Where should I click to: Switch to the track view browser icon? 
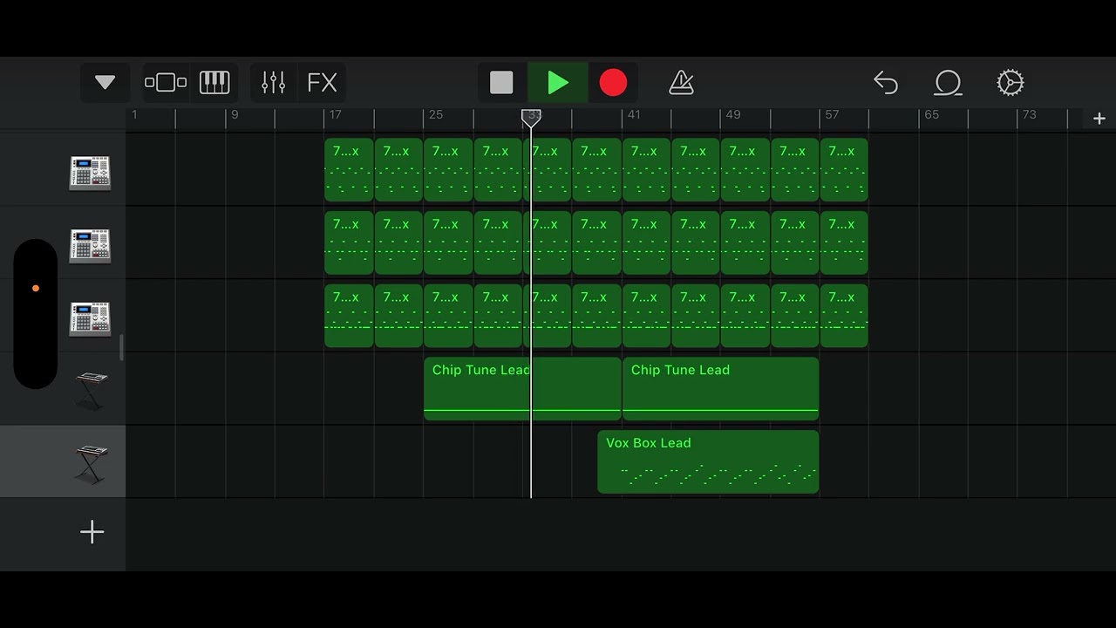[166, 83]
